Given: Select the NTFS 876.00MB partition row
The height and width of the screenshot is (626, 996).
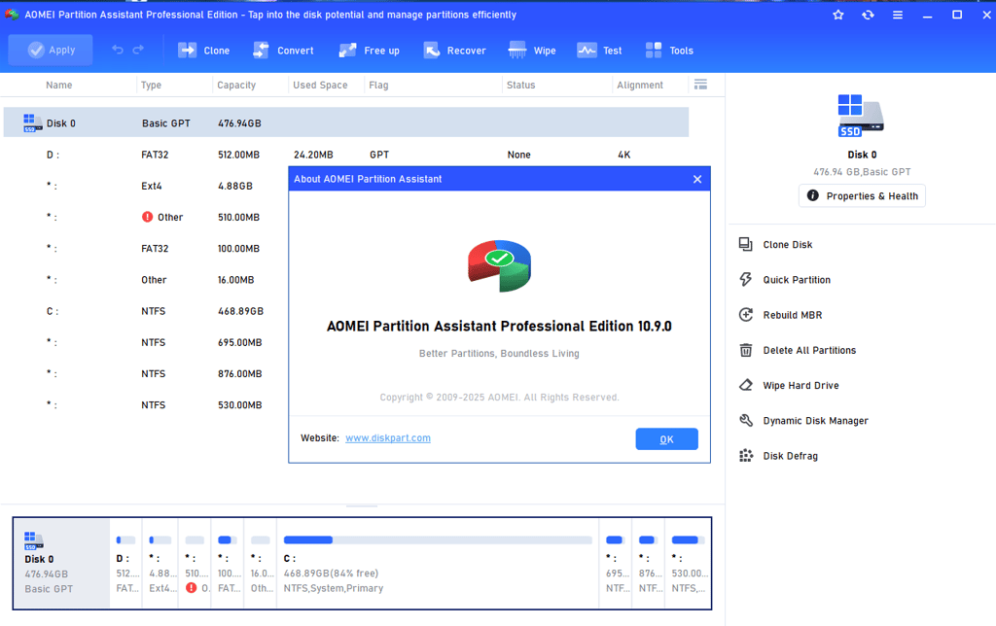Looking at the screenshot, I should click(x=146, y=374).
